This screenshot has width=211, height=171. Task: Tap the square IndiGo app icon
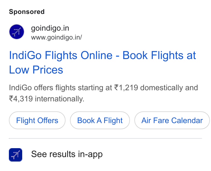16,155
